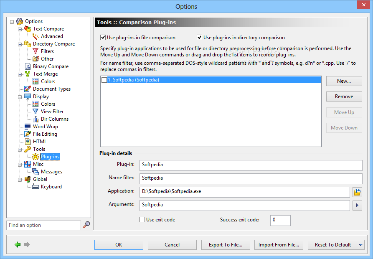Click the Success exit code field
Viewport: 373px width, 259px height.
(280, 221)
